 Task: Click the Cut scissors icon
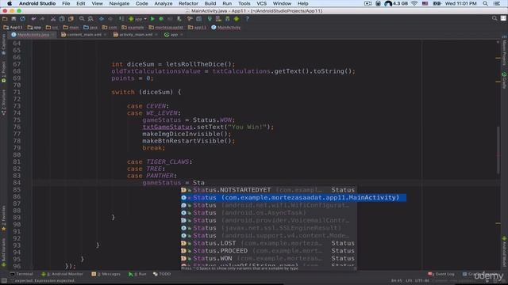[x=53, y=19]
